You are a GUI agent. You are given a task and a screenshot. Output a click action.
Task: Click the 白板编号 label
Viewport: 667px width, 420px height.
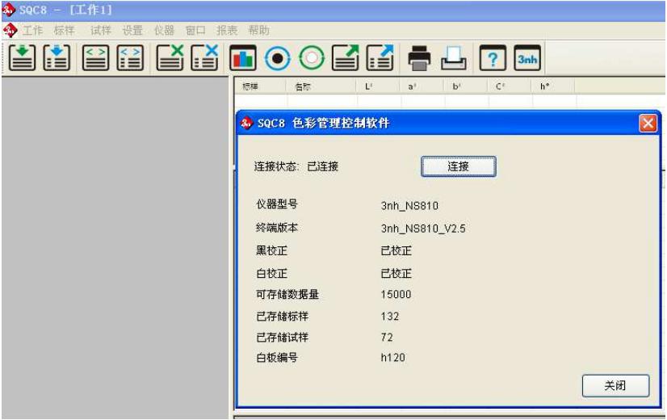tap(276, 358)
